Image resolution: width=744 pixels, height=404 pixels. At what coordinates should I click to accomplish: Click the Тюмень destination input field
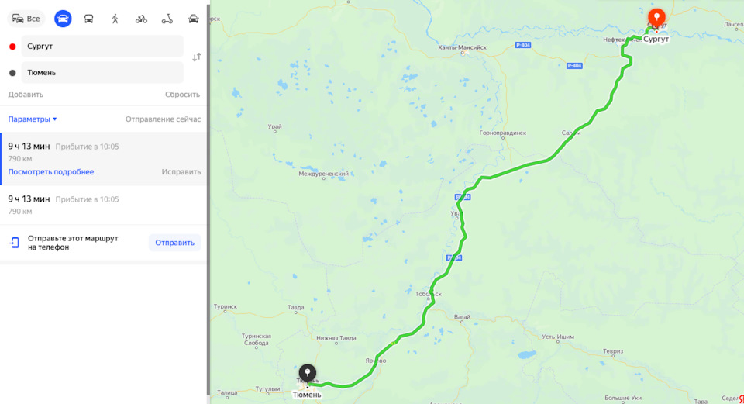click(102, 73)
